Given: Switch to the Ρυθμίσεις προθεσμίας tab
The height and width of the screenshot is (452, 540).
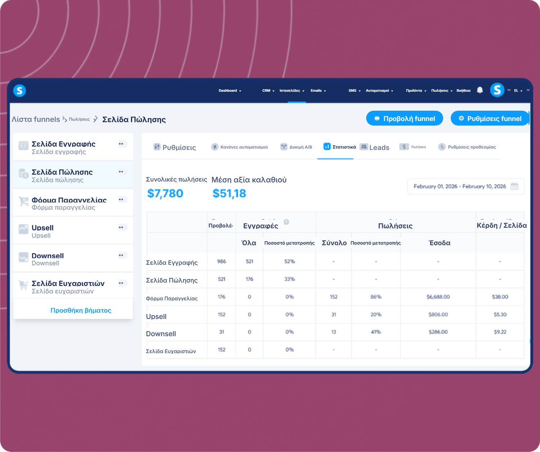Looking at the screenshot, I should (467, 147).
